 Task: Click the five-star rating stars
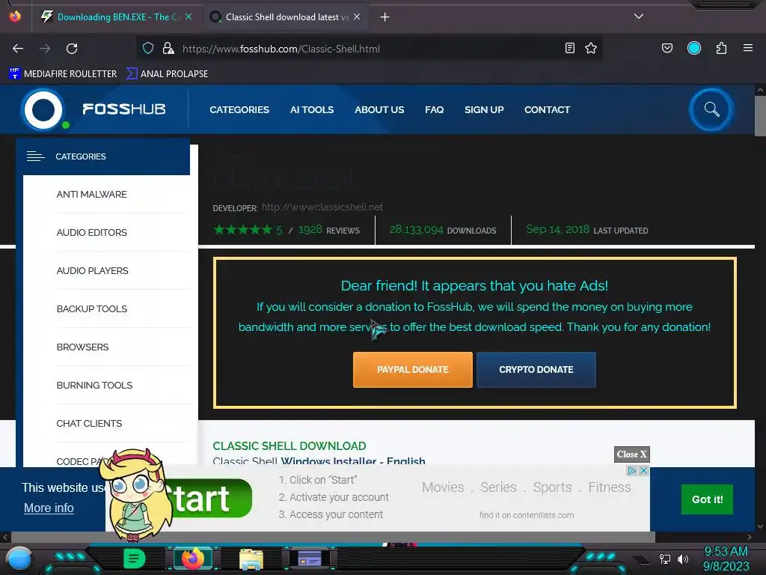[243, 229]
